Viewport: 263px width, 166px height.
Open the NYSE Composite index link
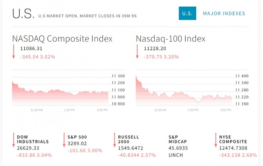(233, 139)
